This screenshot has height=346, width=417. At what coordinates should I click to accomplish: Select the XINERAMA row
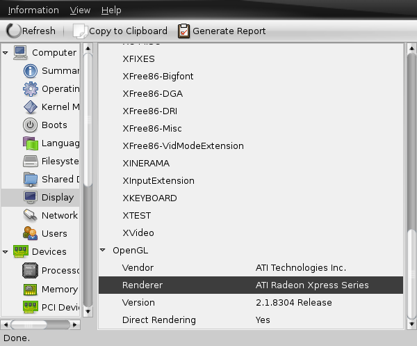[x=251, y=164]
